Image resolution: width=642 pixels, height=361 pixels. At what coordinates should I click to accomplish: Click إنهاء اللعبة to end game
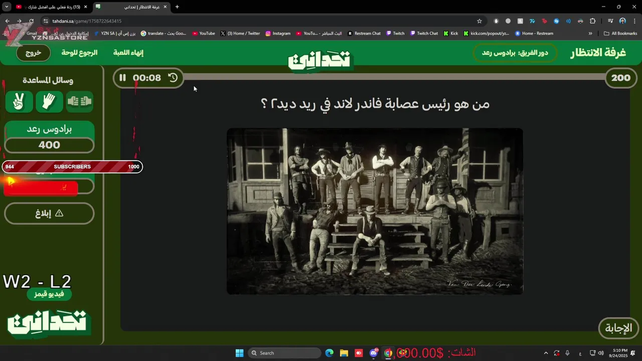click(128, 53)
